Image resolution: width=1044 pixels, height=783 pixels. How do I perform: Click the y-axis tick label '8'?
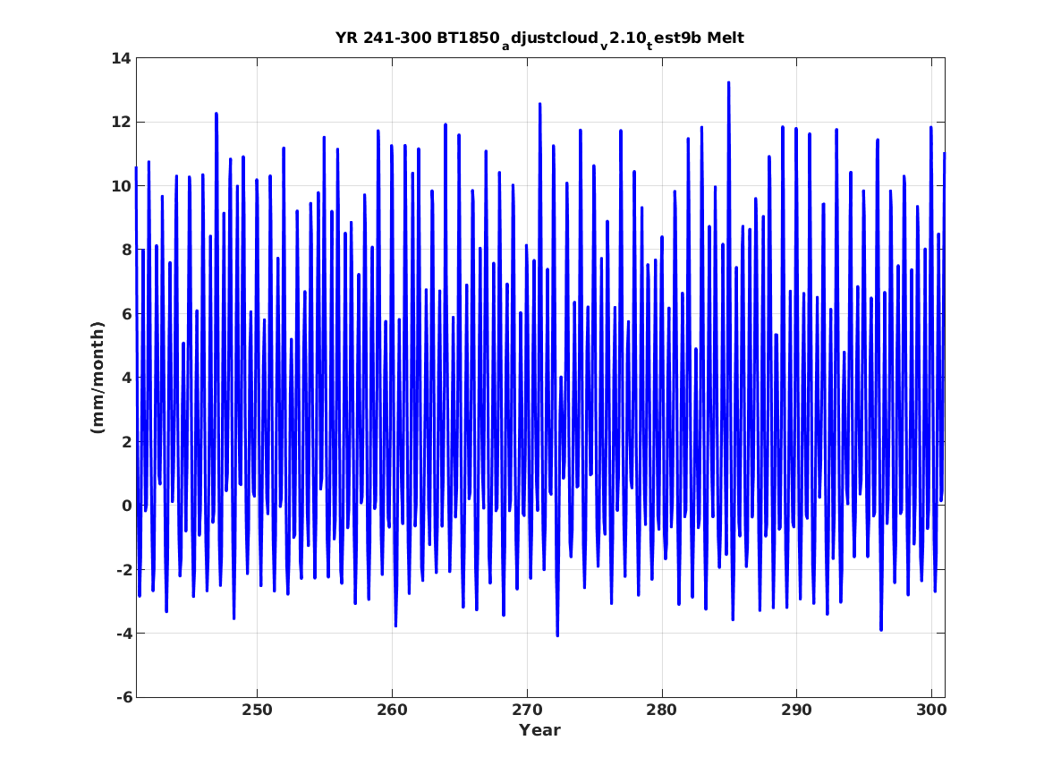126,251
